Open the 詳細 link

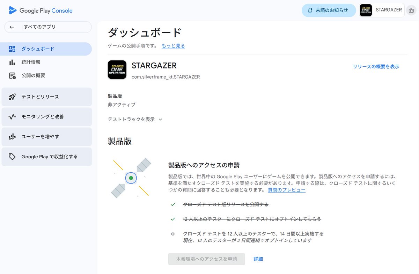point(258,259)
